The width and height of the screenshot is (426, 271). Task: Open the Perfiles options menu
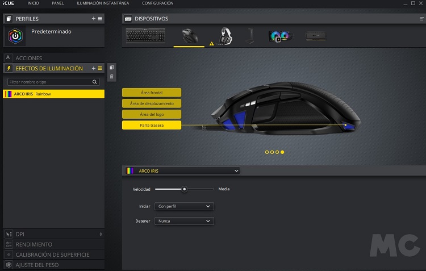(x=100, y=19)
